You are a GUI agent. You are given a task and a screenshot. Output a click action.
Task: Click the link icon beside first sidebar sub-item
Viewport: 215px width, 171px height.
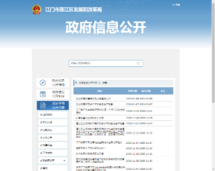41,115
